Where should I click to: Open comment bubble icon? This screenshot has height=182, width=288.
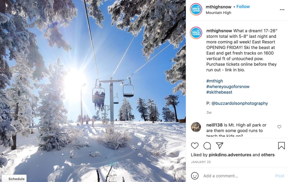[x=207, y=146]
